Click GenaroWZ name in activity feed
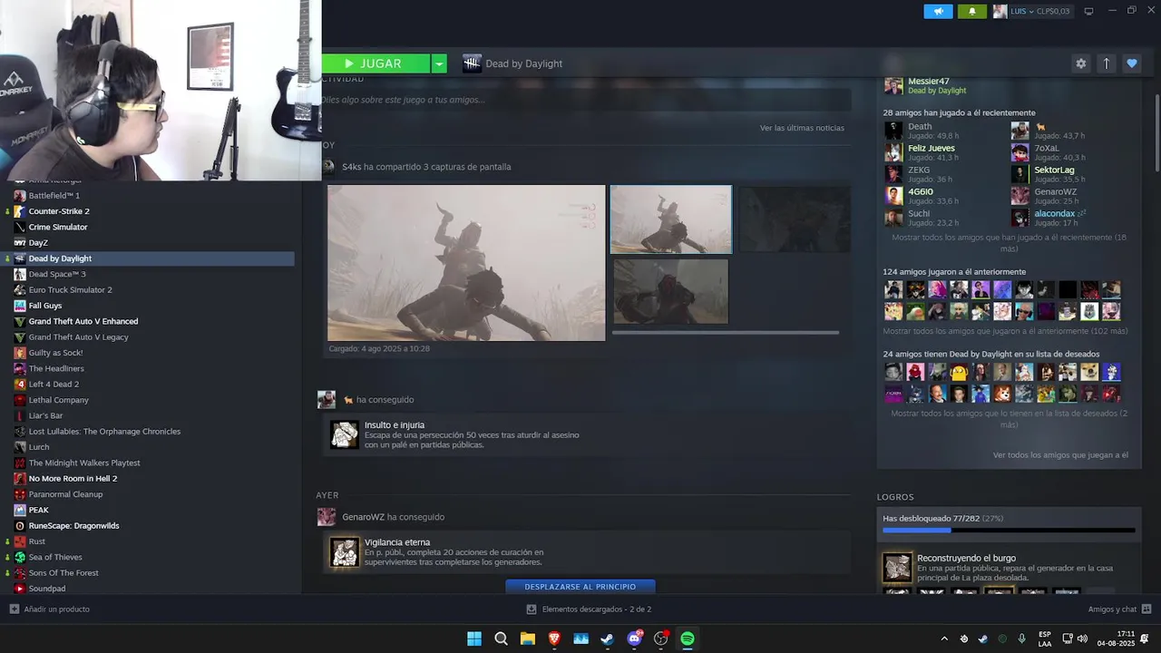1161x653 pixels. tap(363, 517)
